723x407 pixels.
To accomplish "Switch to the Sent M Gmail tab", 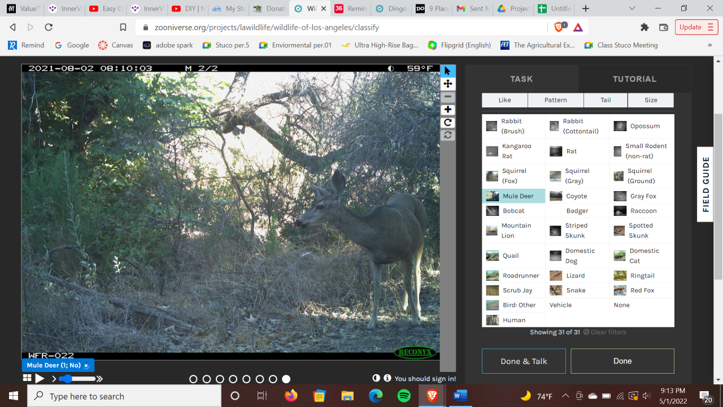I will (473, 8).
